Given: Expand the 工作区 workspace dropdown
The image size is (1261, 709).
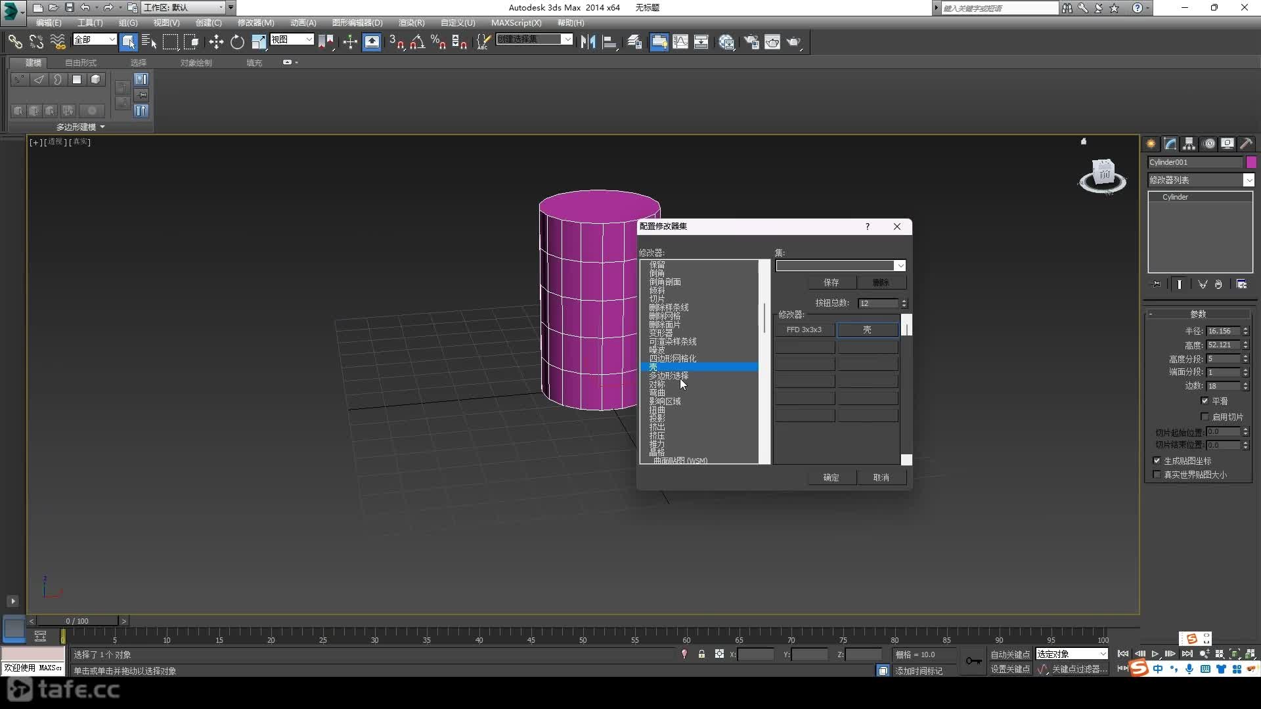Looking at the screenshot, I should (x=184, y=7).
